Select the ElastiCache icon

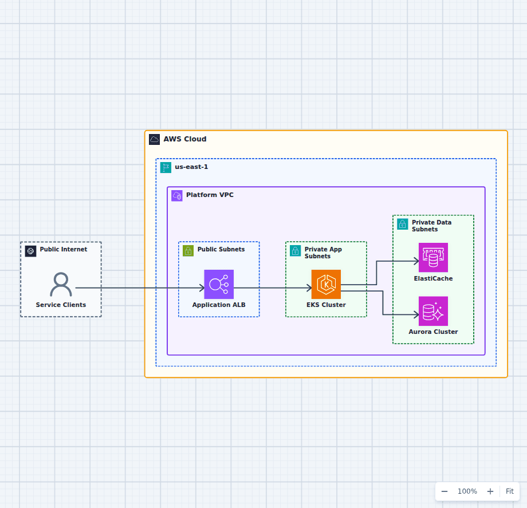tap(433, 257)
